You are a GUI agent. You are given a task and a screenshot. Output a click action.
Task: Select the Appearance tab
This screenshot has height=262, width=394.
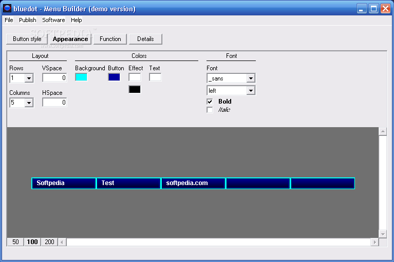70,39
